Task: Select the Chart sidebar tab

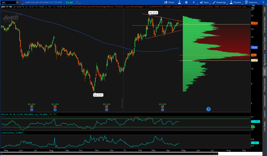Action: [x=264, y=72]
